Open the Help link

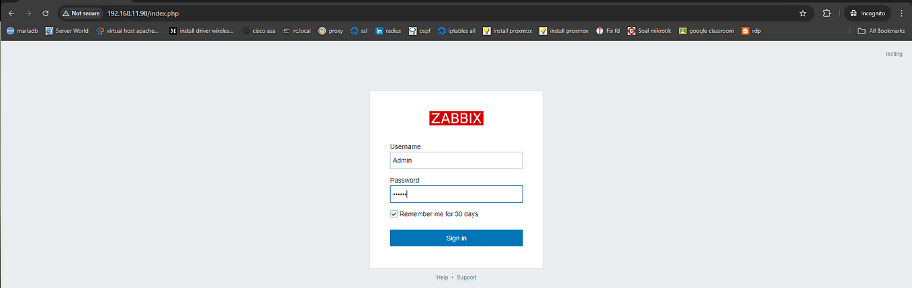[x=442, y=277]
